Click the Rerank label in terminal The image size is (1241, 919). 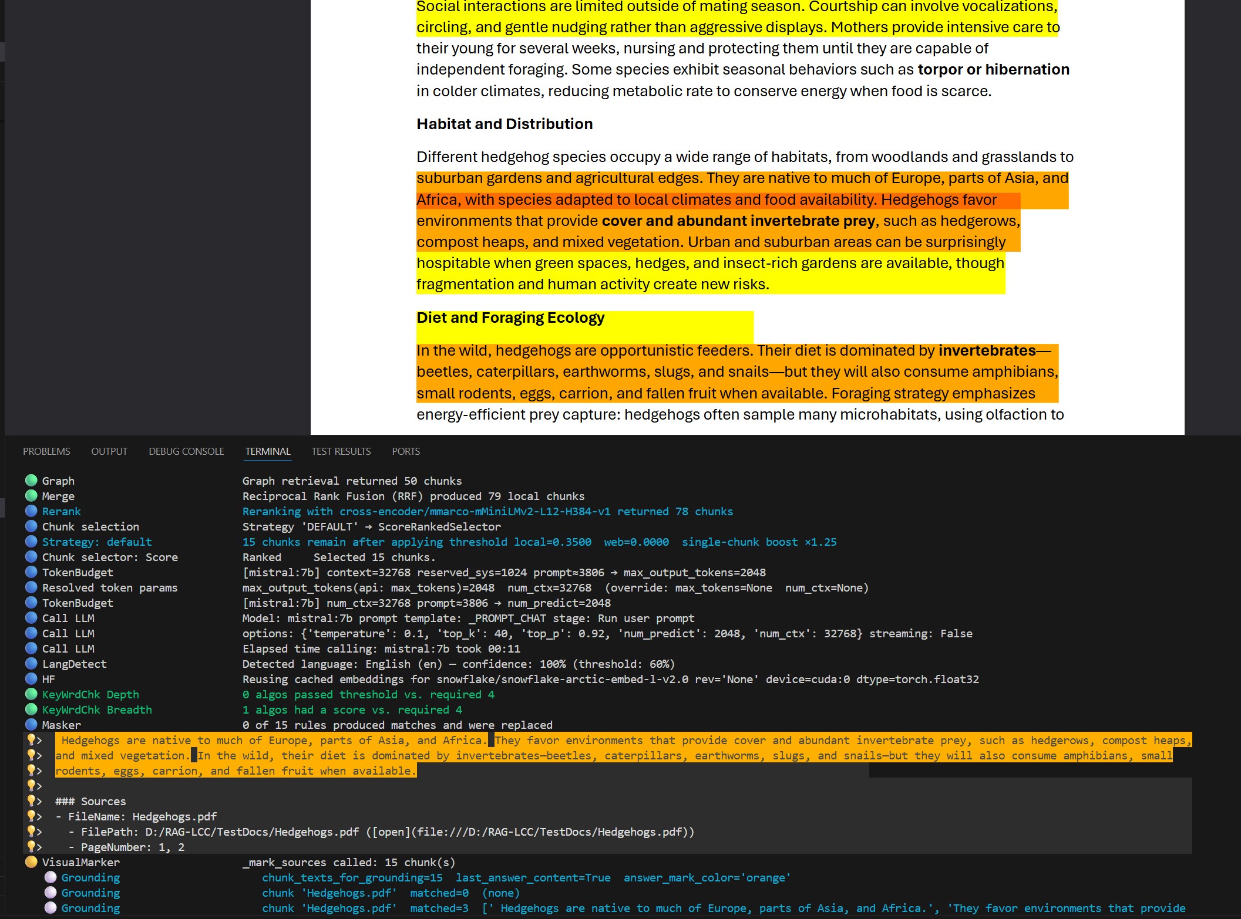click(62, 511)
